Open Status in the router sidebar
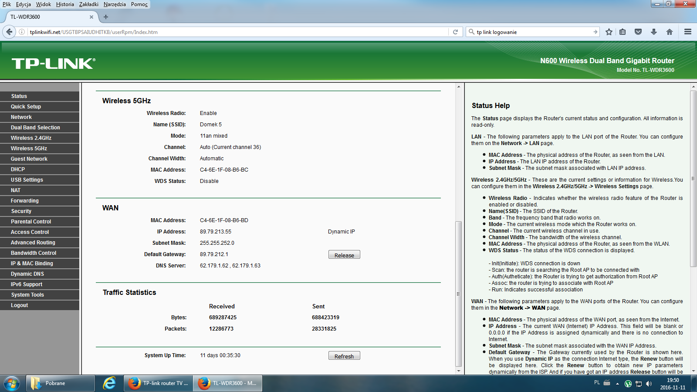Screen dimensions: 697x392 [x=40, y=96]
